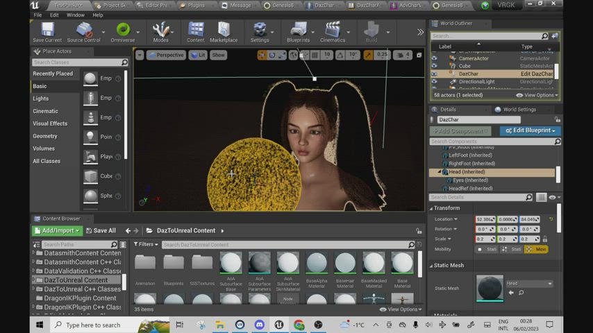Open the Add/Import dropdown
The height and width of the screenshot is (333, 593).
(57, 230)
